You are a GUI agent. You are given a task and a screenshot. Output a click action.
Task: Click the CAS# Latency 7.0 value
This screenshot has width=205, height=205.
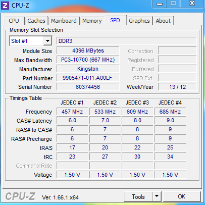pyautogui.click(x=105, y=121)
